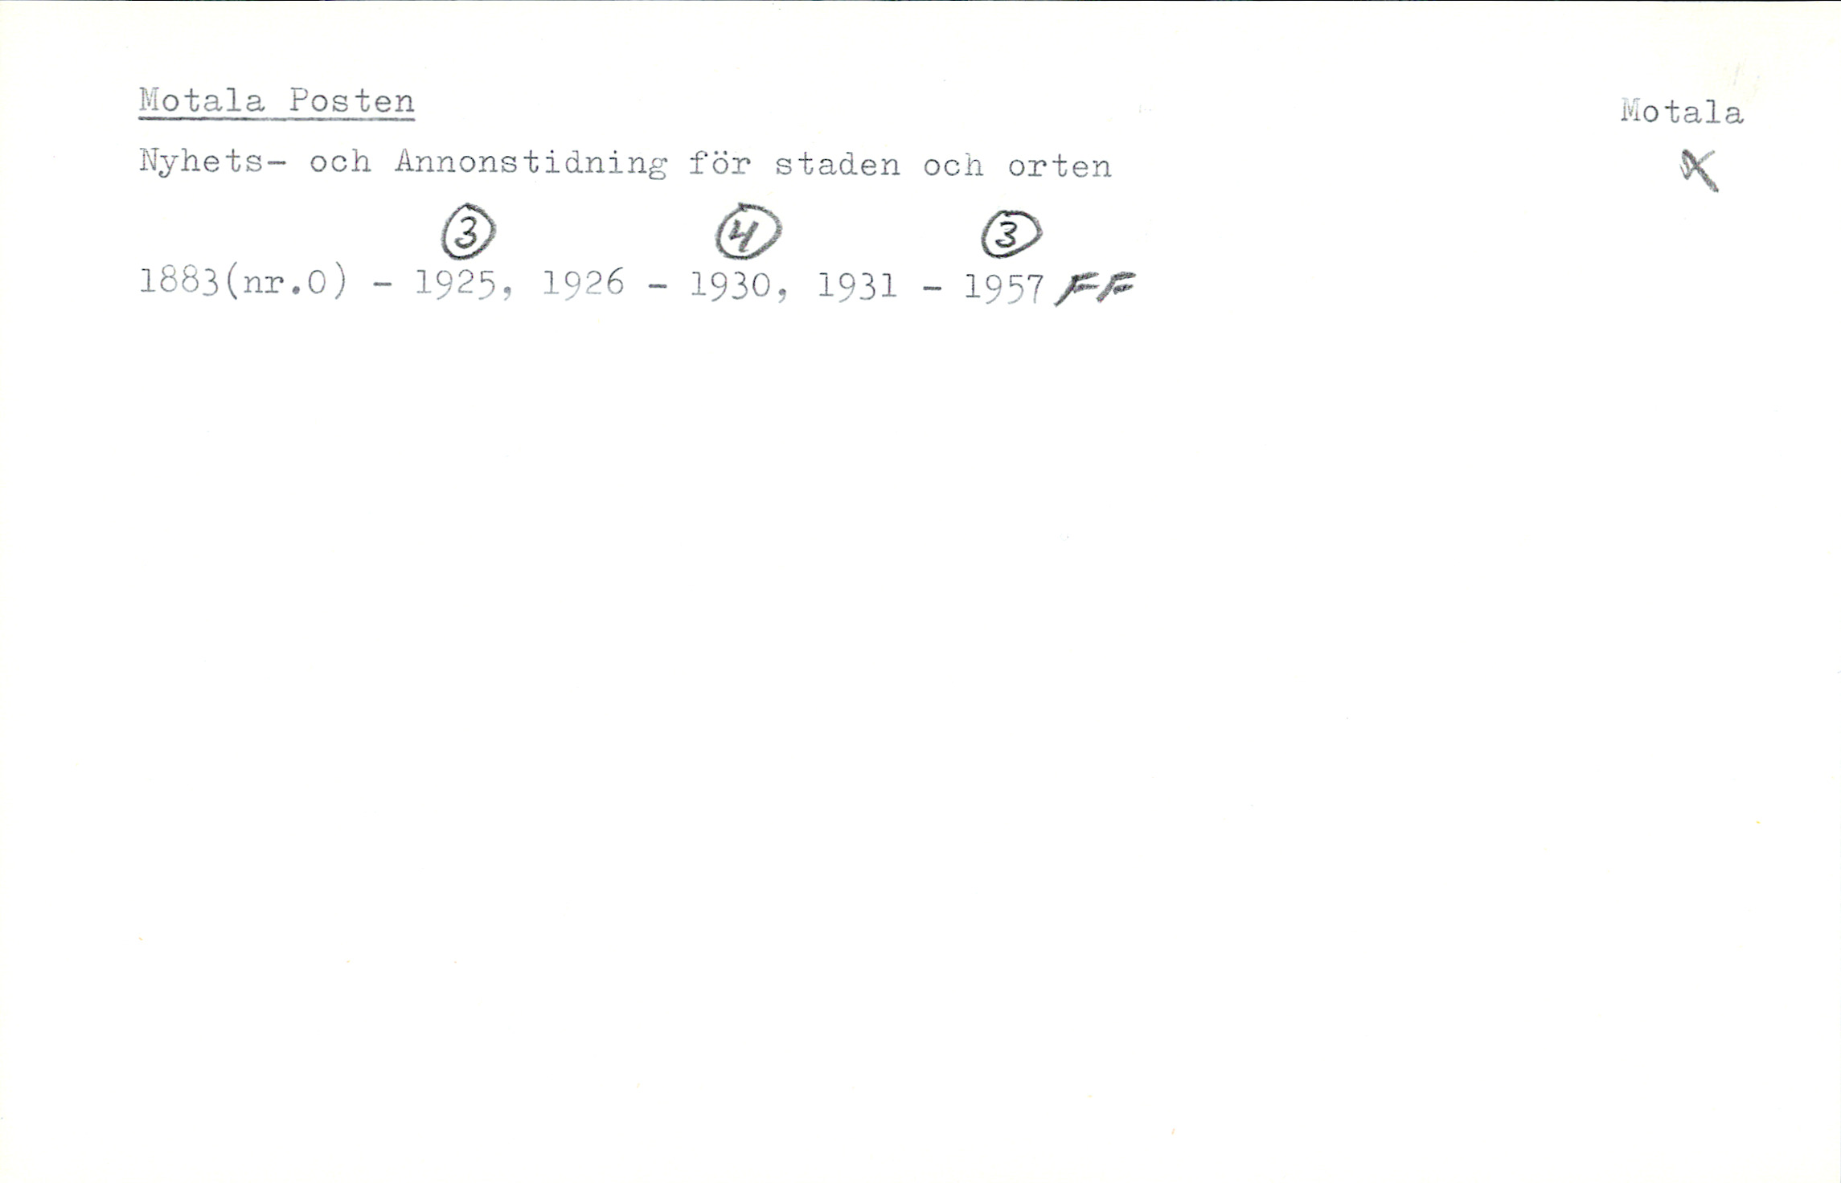Screen dimensions: 1841x1183
Task: Click the underlined title Motala Posten
Action: coord(277,102)
